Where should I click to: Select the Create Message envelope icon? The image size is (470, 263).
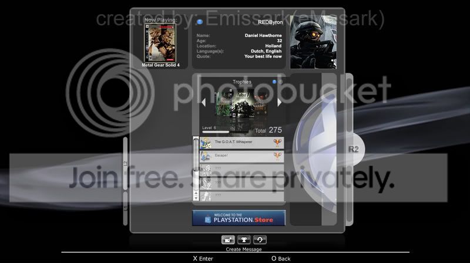(x=228, y=240)
